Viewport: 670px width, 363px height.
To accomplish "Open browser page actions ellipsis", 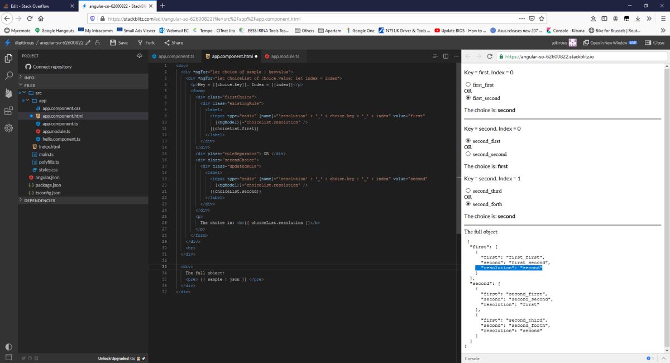I will tap(521, 18).
